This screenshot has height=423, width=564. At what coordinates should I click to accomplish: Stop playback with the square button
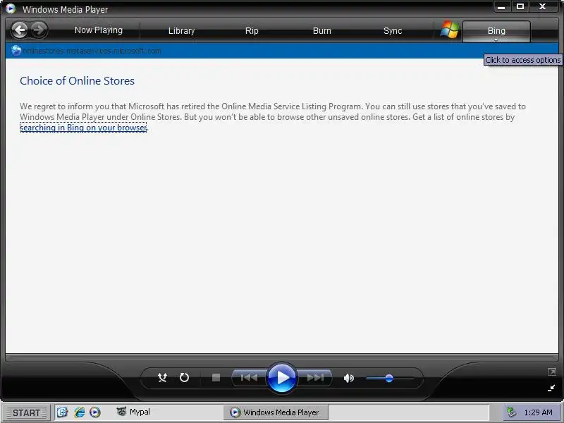tap(216, 378)
